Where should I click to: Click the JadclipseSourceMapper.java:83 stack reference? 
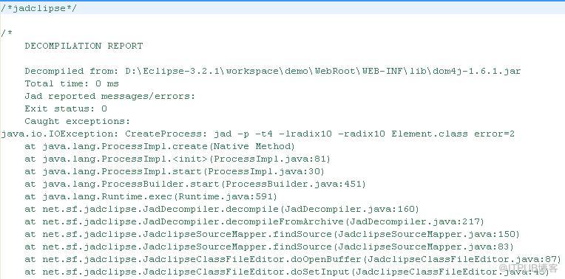(423, 247)
